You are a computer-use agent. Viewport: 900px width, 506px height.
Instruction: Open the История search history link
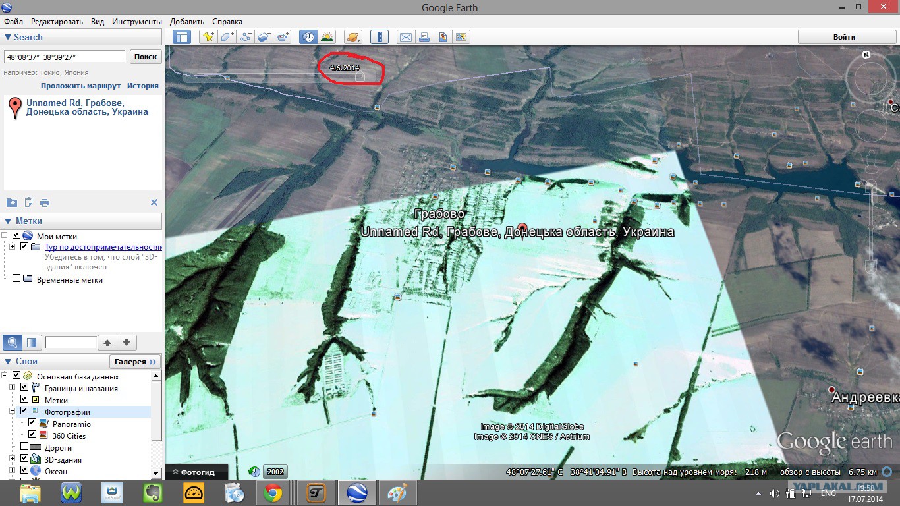(x=143, y=86)
